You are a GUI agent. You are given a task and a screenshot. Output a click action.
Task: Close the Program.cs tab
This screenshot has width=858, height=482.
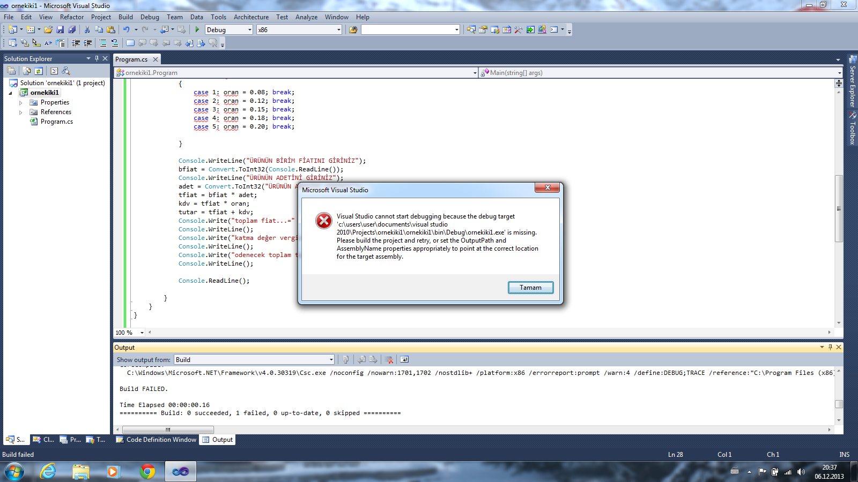point(156,59)
